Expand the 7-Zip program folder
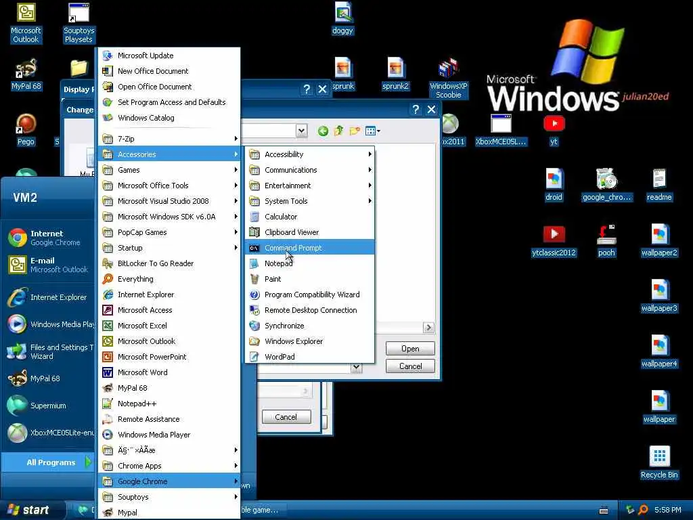The width and height of the screenshot is (693, 520). tap(169, 139)
